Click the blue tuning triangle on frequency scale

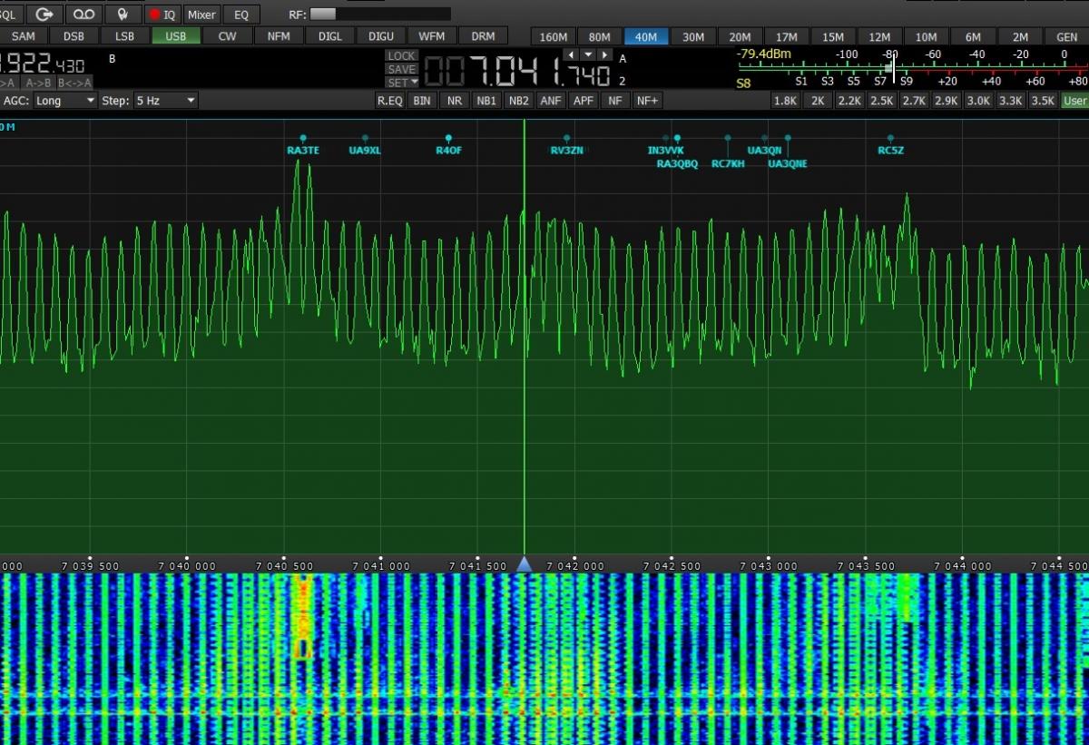(x=524, y=565)
